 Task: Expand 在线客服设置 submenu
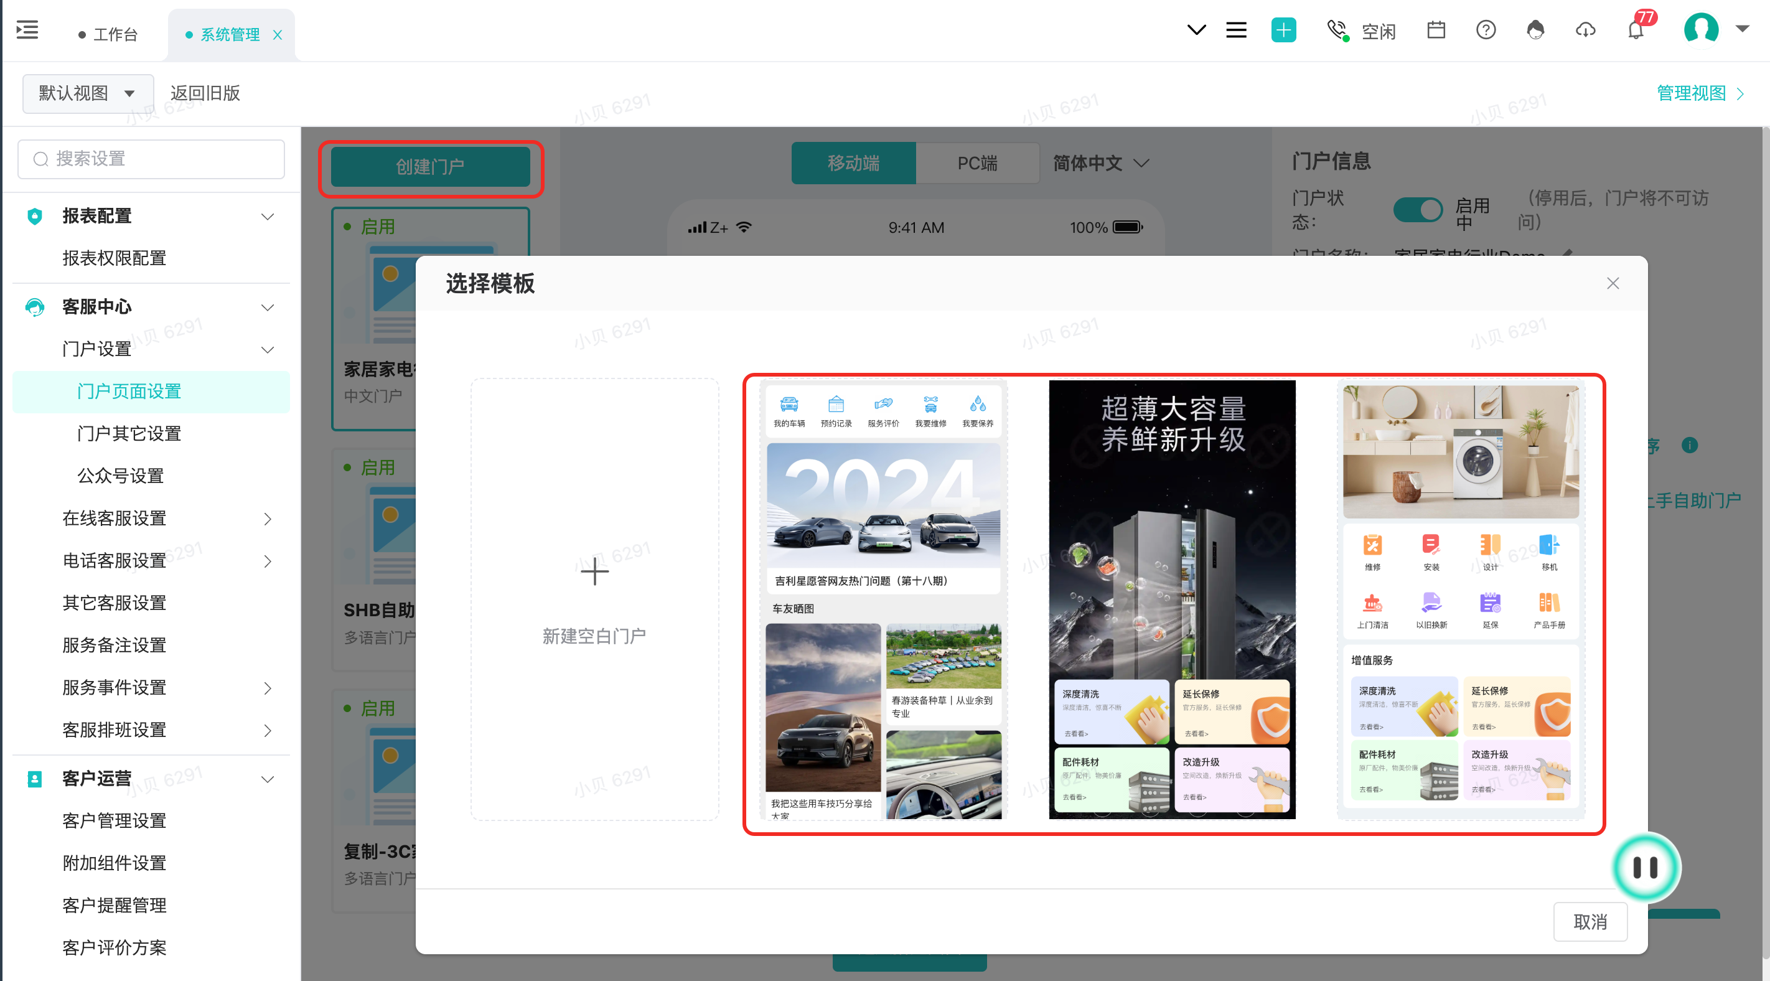point(267,519)
